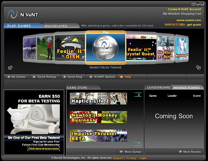
Task: Visit www.novint.com link
Action: tap(189, 20)
